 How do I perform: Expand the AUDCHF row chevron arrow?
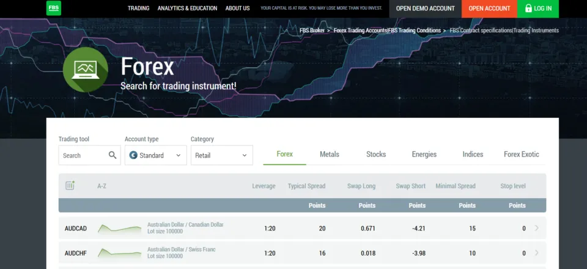coord(537,253)
